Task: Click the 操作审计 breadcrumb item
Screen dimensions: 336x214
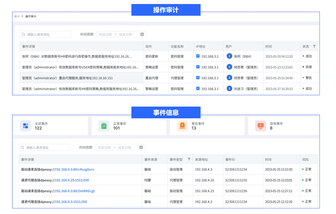Action: click(31, 17)
